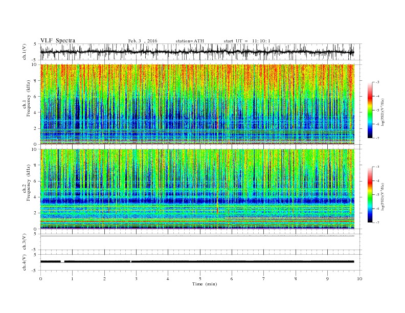
Task: Click the ch.4 trace gap before 3 min
Action: click(131, 262)
